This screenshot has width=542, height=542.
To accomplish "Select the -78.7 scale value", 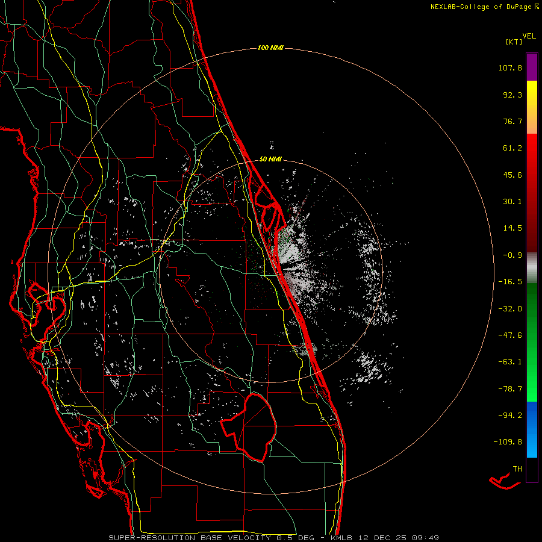I will click(510, 389).
